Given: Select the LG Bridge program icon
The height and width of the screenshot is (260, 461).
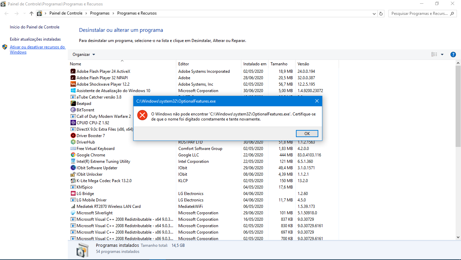Looking at the screenshot, I should (x=73, y=194).
